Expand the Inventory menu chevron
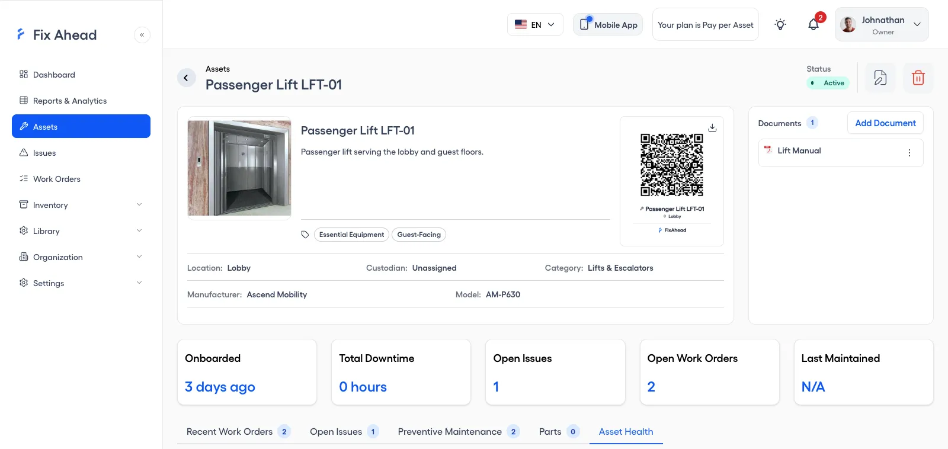The width and height of the screenshot is (948, 449). click(139, 204)
